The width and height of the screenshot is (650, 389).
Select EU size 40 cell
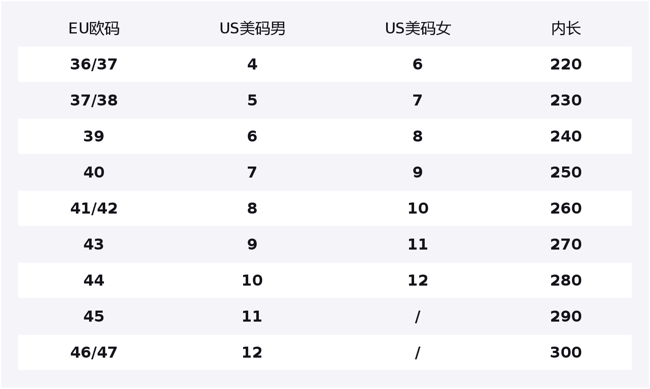94,172
